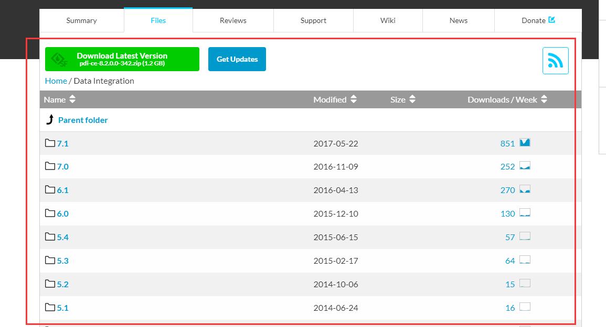The image size is (606, 327).
Task: Click the 7.1 downloads chart icon
Action: 525,142
